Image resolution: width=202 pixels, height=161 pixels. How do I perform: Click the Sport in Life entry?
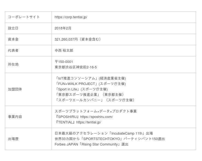click(81, 89)
